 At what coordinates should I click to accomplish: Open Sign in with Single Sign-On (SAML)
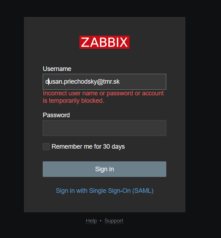(x=104, y=191)
